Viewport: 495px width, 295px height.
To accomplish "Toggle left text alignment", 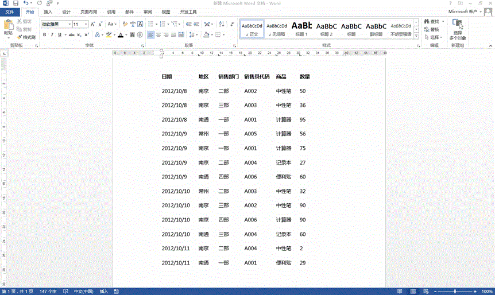I will point(151,35).
